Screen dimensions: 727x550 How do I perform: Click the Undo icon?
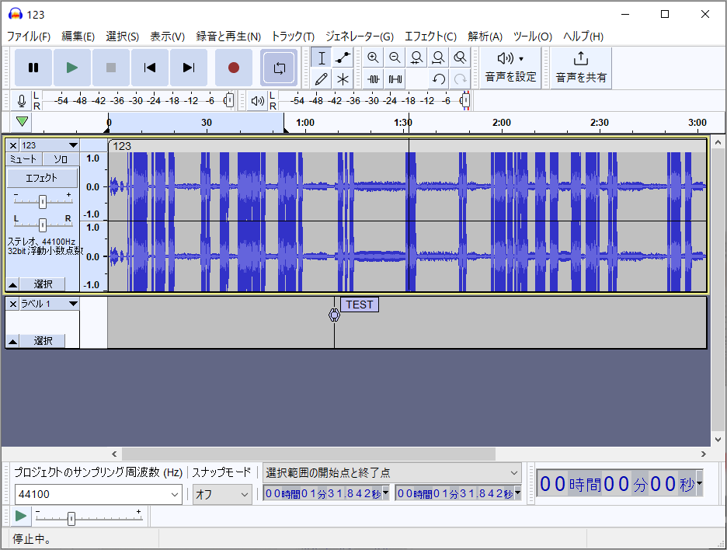pos(439,78)
